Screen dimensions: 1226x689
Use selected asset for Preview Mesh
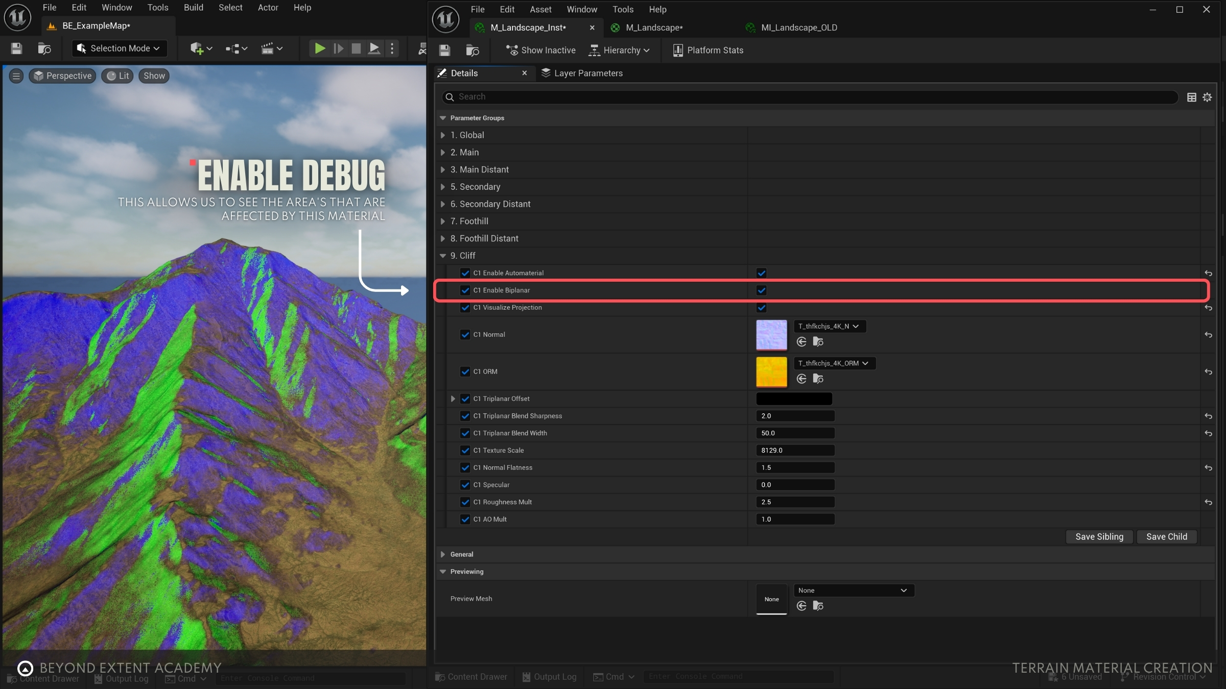pos(801,606)
